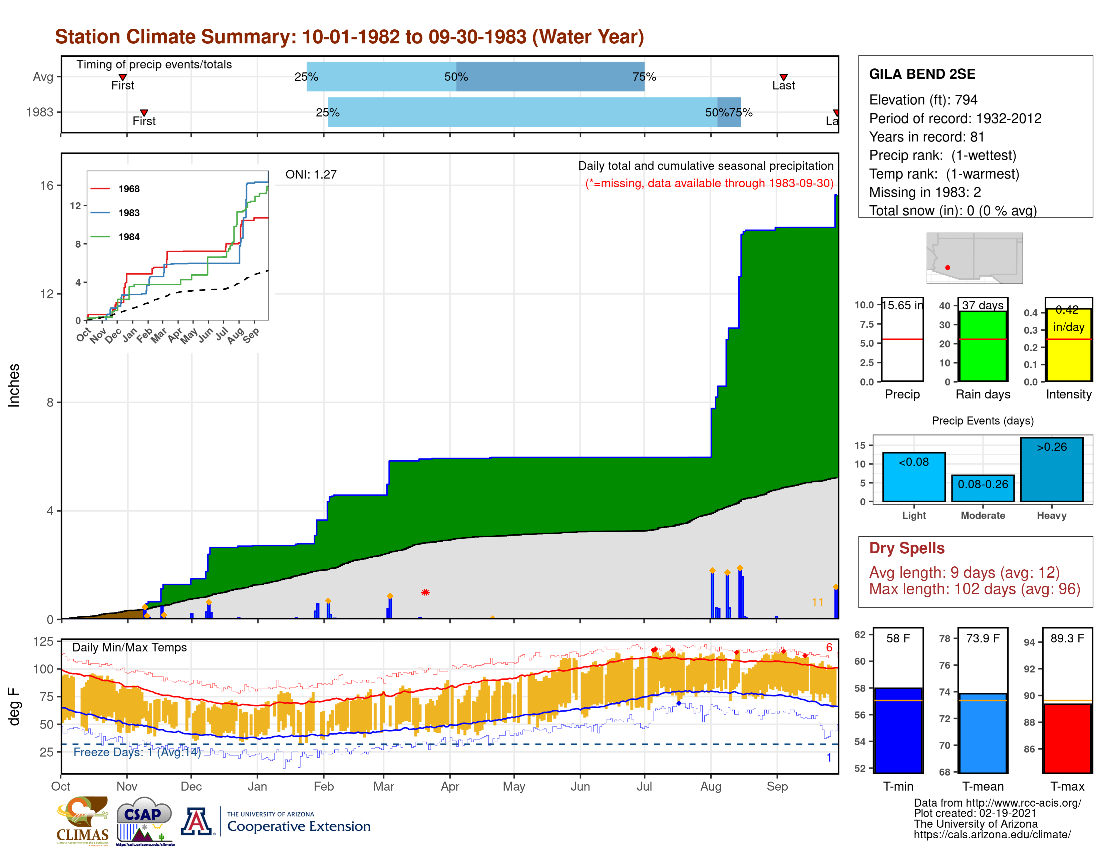1101x851 pixels.
Task: Click the 58 F T-min value
Action: point(898,638)
